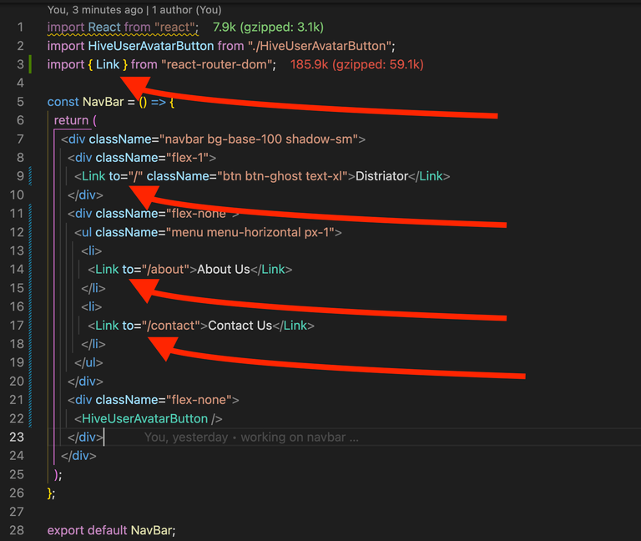Click line number 1 in the gutter
This screenshot has height=541, width=641.
20,28
